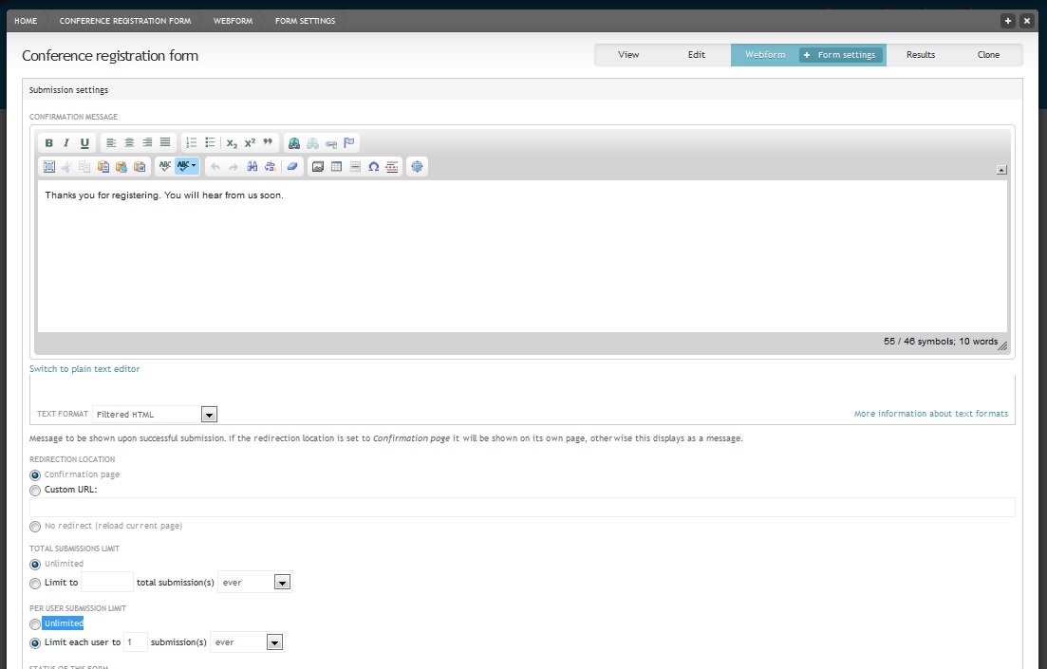
Task: Open Form Settings breadcrumb
Action: pyautogui.click(x=305, y=21)
